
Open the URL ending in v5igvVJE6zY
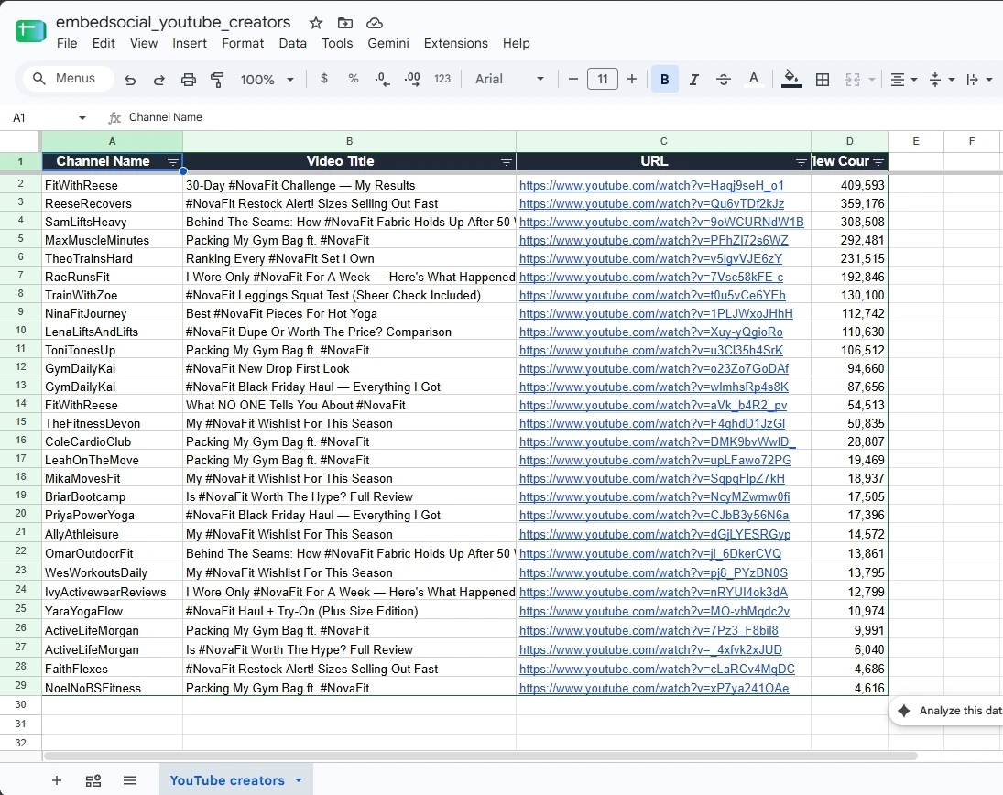[650, 258]
